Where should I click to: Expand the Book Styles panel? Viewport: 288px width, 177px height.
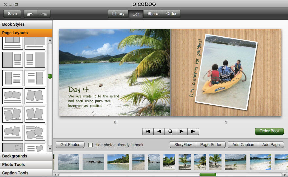point(26,24)
